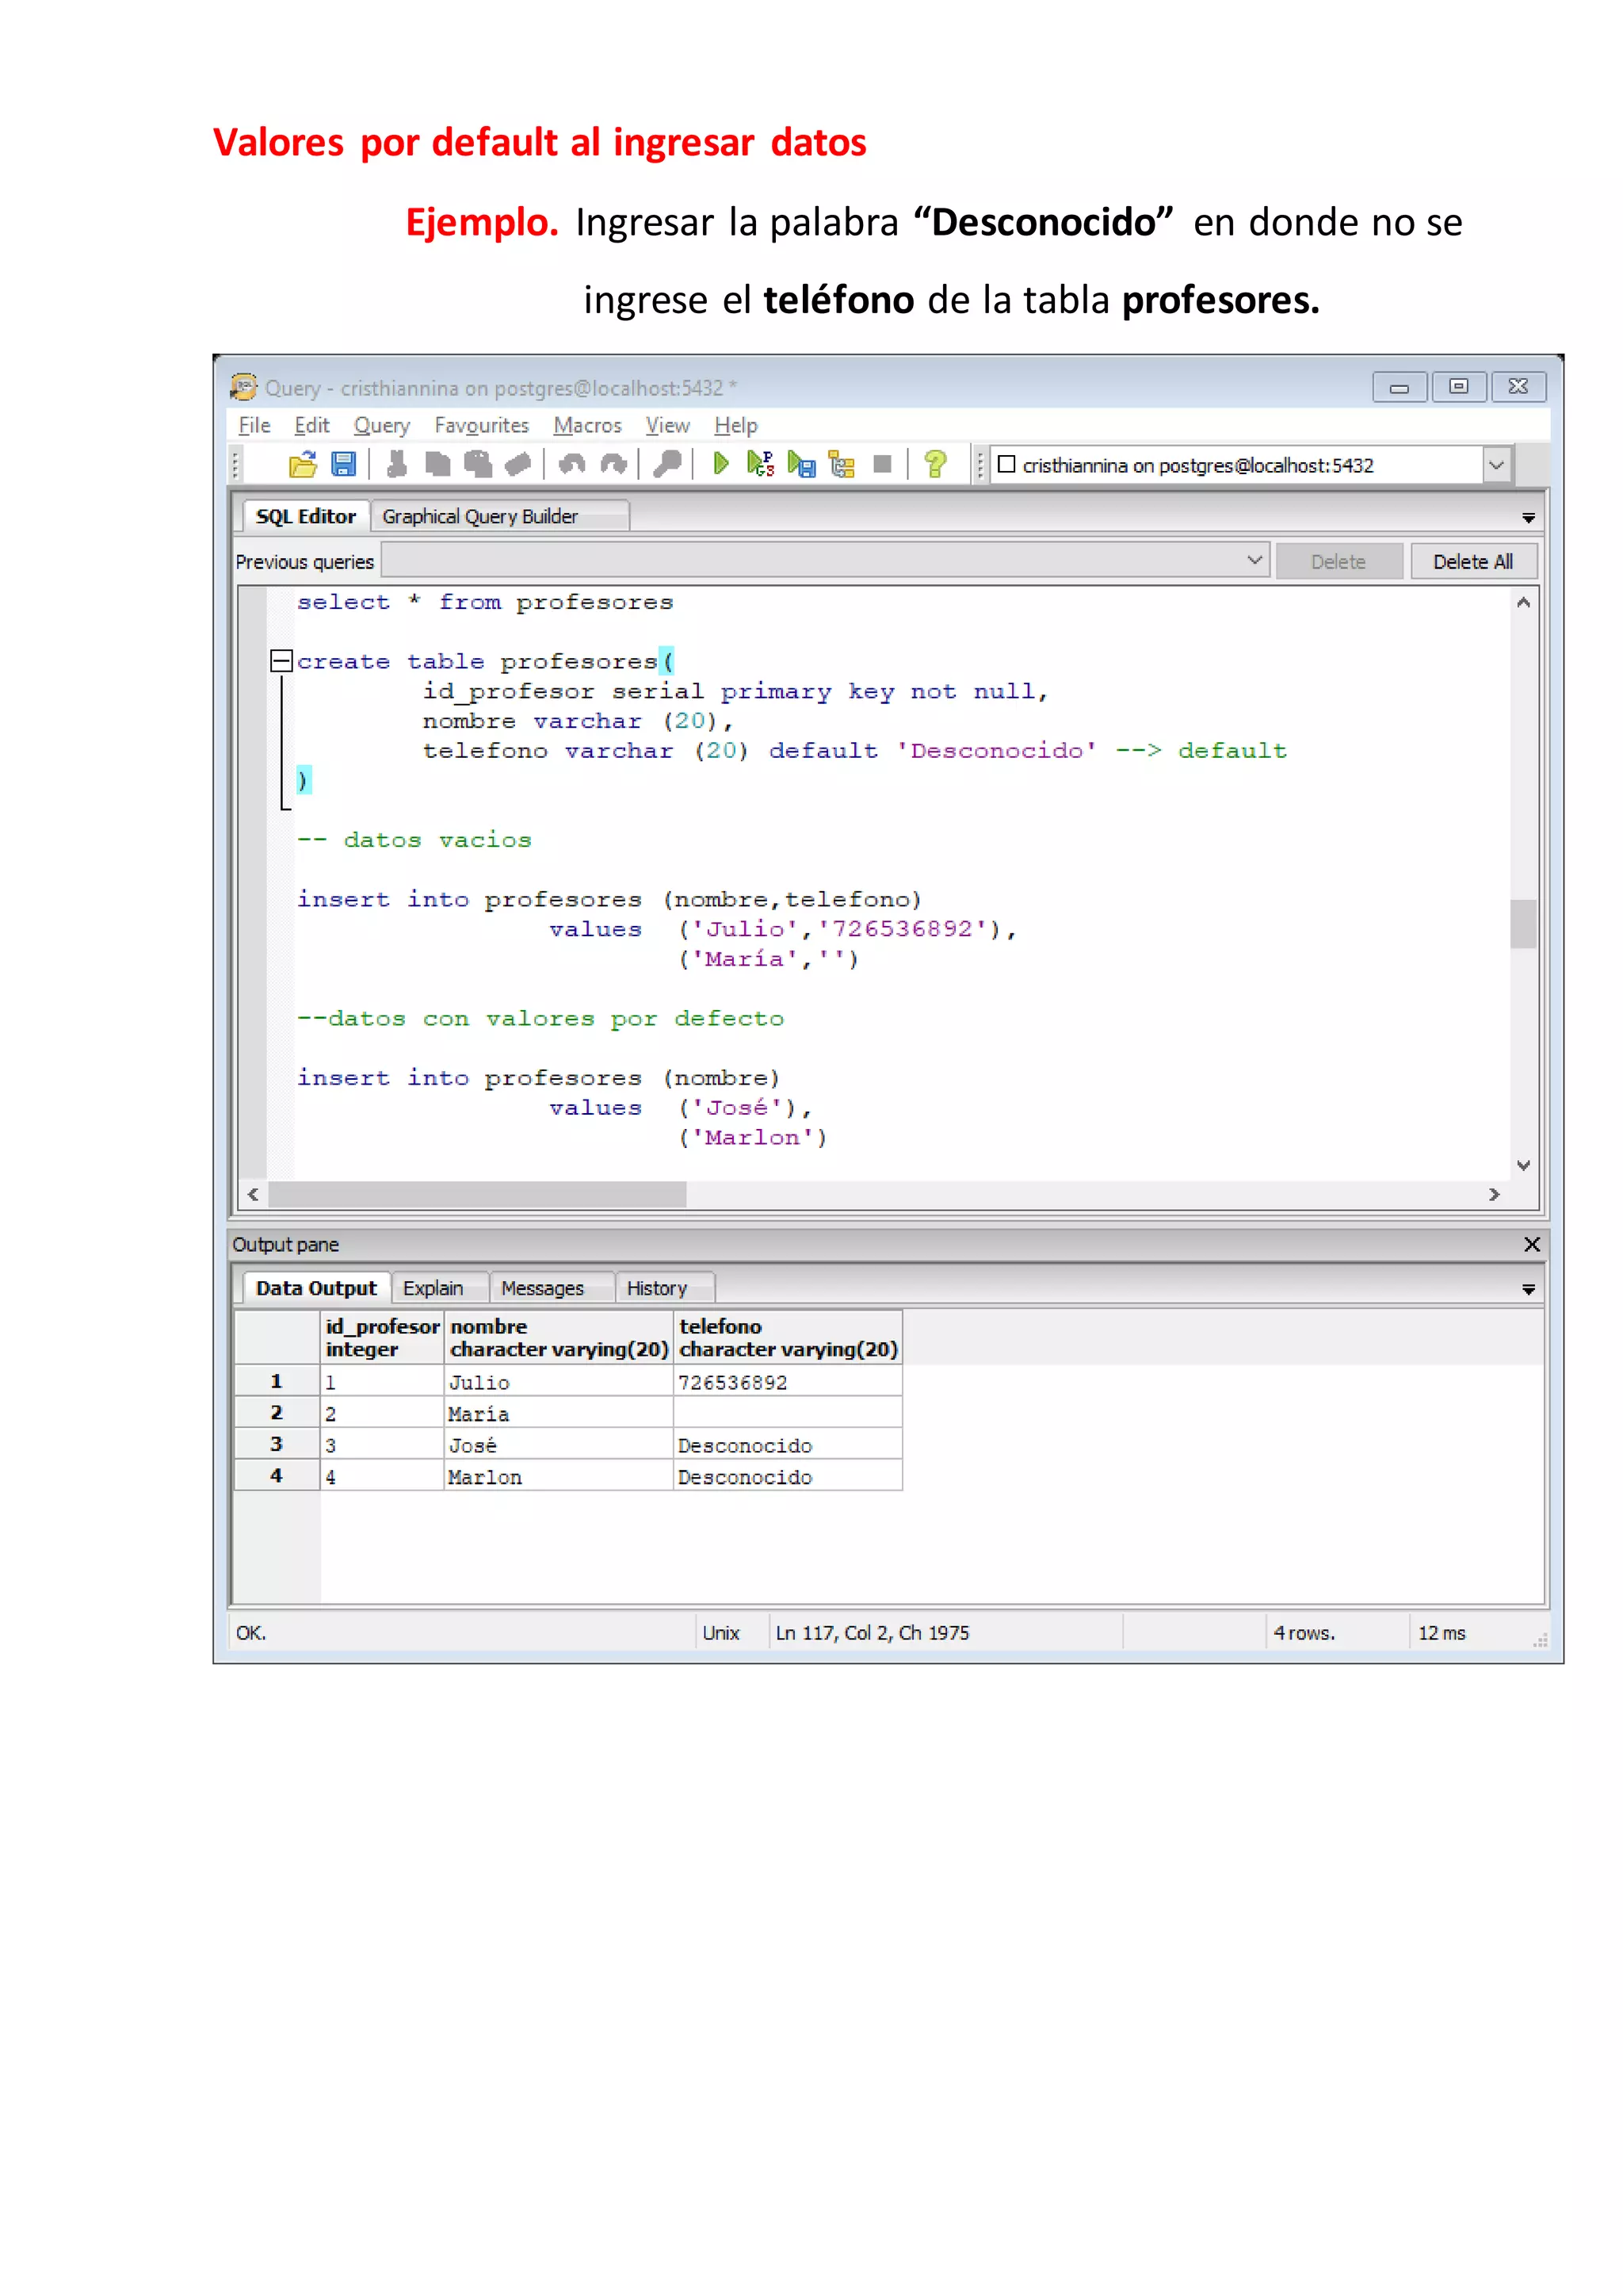Click the editor horizontal scrollbar thumb

pos(478,1194)
